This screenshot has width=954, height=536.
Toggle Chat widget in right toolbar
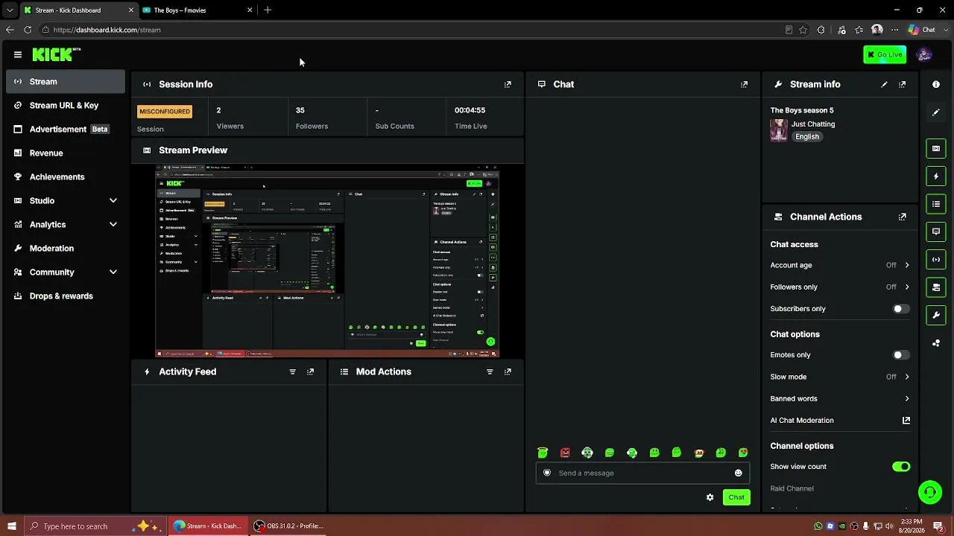coord(936,232)
